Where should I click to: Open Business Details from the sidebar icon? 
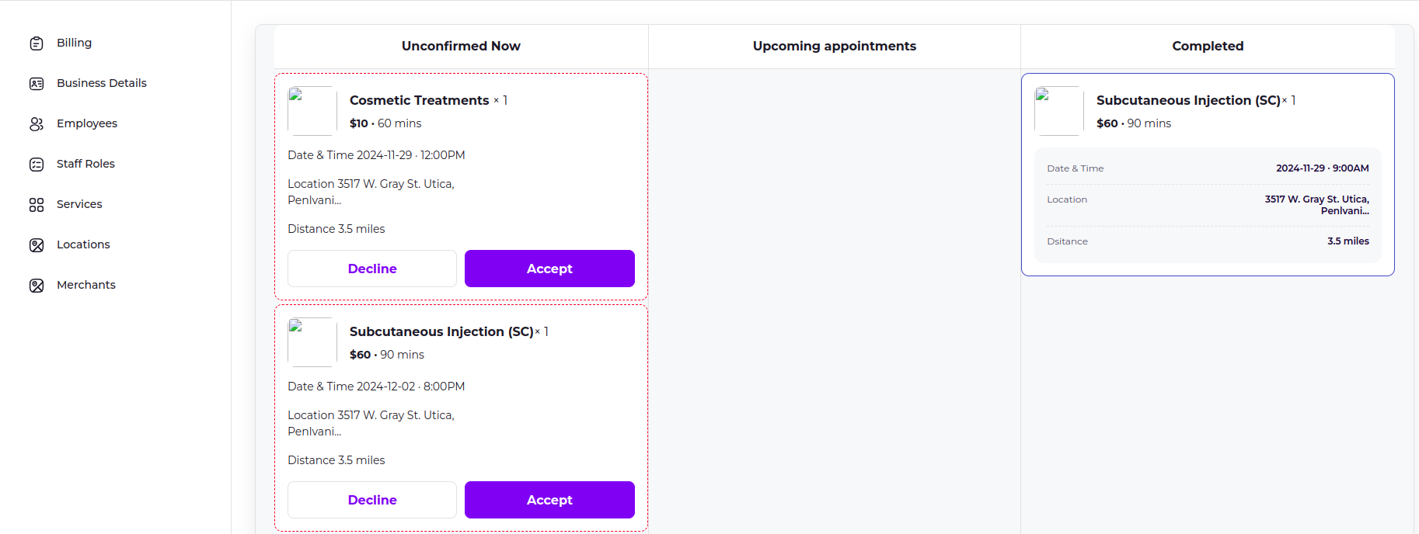(x=37, y=82)
